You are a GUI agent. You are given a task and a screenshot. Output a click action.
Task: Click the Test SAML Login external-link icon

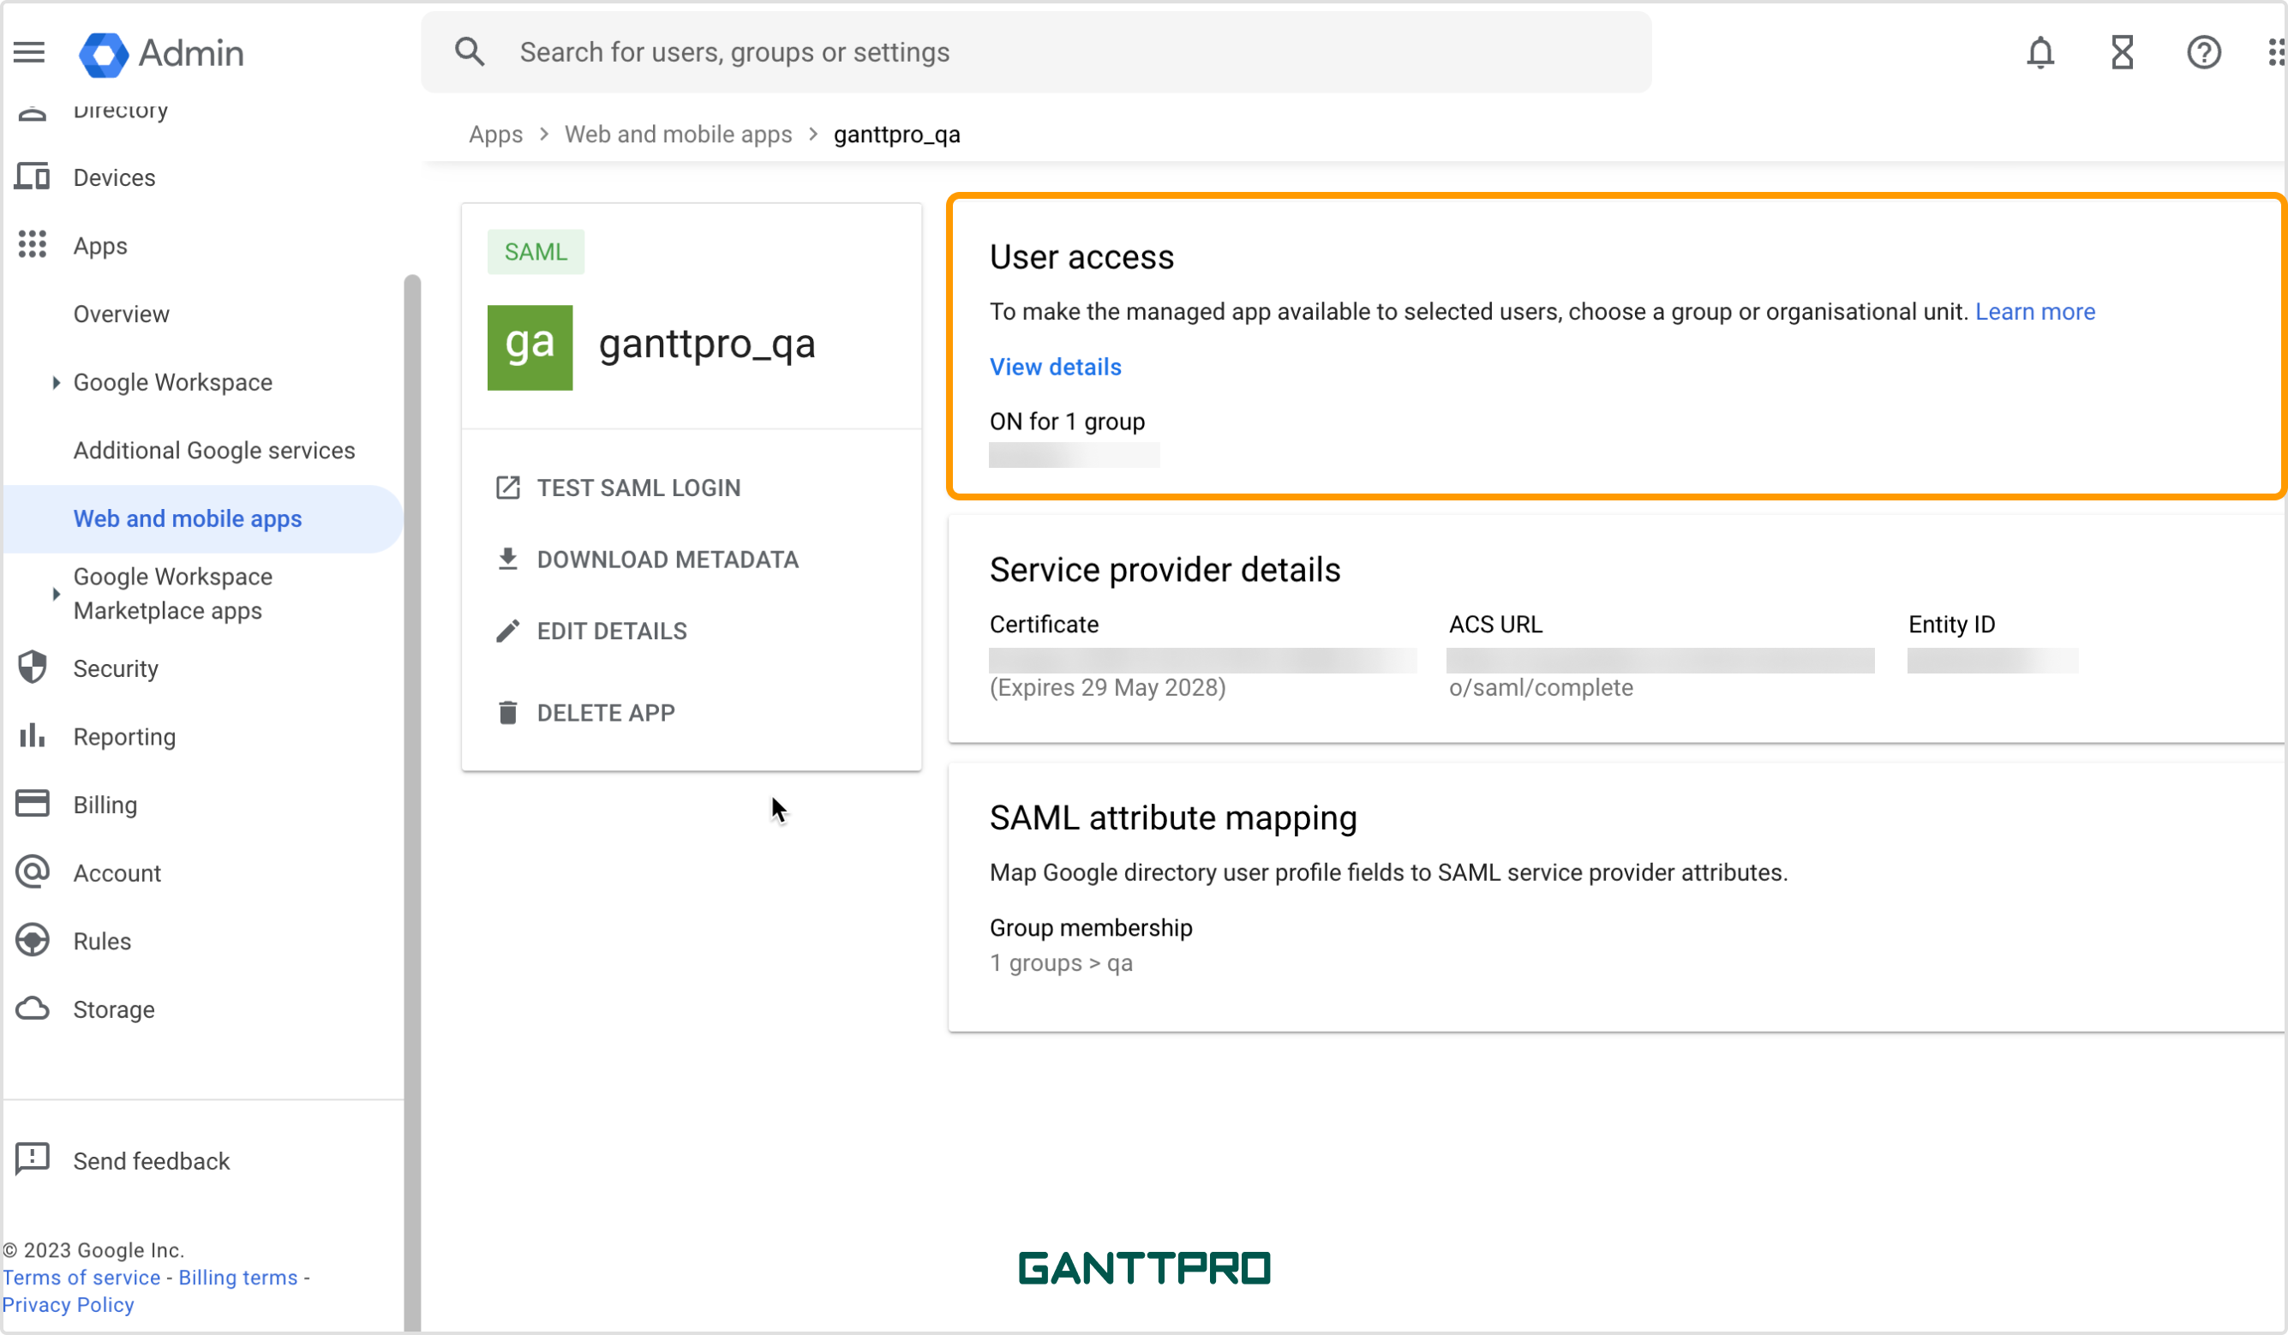(x=507, y=488)
